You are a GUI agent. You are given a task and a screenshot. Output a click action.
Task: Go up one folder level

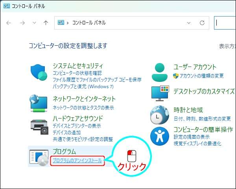click(x=46, y=23)
